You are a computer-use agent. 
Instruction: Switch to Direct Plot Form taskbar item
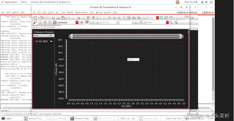172,118
